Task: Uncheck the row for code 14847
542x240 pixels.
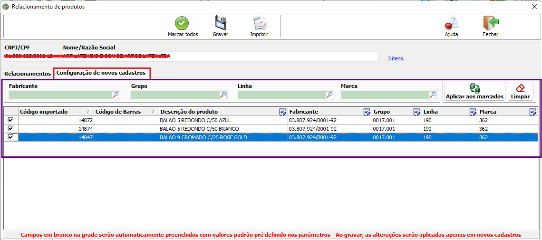Action: point(10,137)
